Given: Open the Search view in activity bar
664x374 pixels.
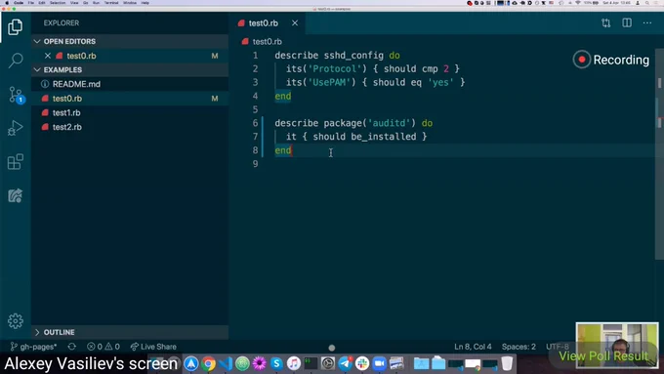Looking at the screenshot, I should 16,61.
